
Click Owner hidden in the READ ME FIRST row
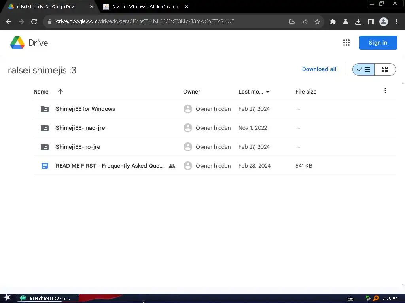click(x=213, y=166)
